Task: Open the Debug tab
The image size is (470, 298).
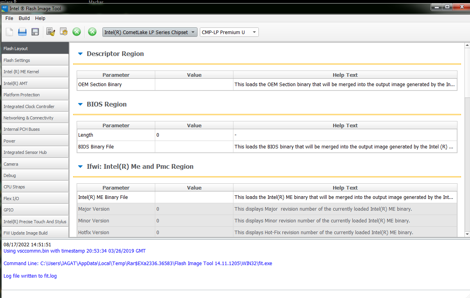Action: click(35, 175)
